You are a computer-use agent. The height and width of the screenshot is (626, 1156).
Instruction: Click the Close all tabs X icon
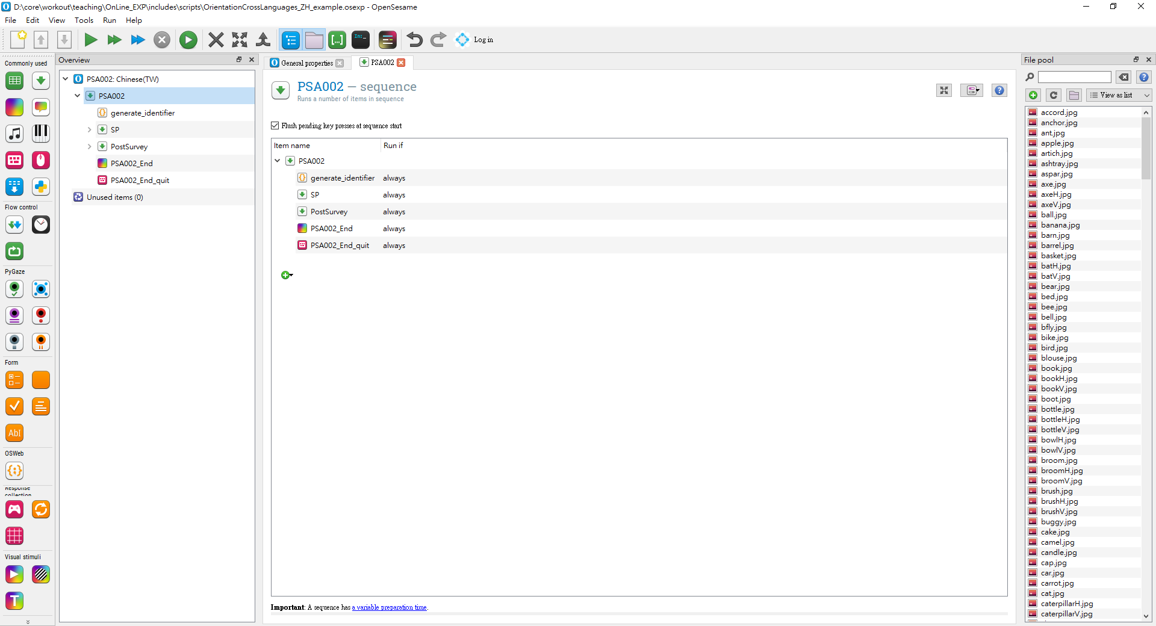(x=216, y=40)
